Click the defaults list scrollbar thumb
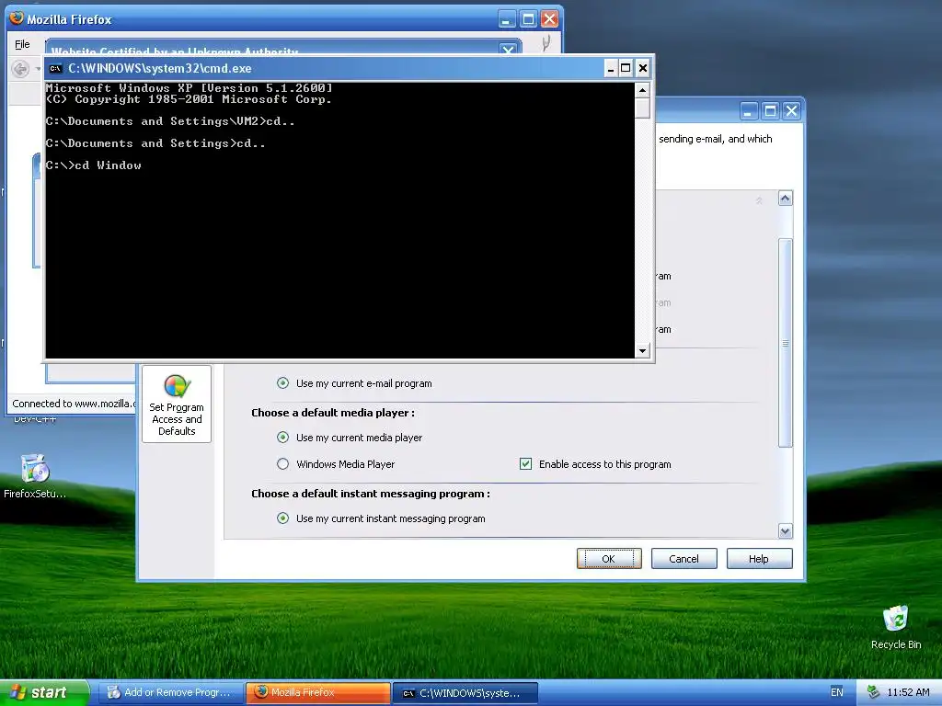Image resolution: width=942 pixels, height=706 pixels. click(786, 343)
